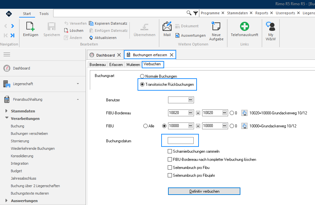Select the FIBU Alle radio button
315x205 pixels.
pyautogui.click(x=145, y=126)
